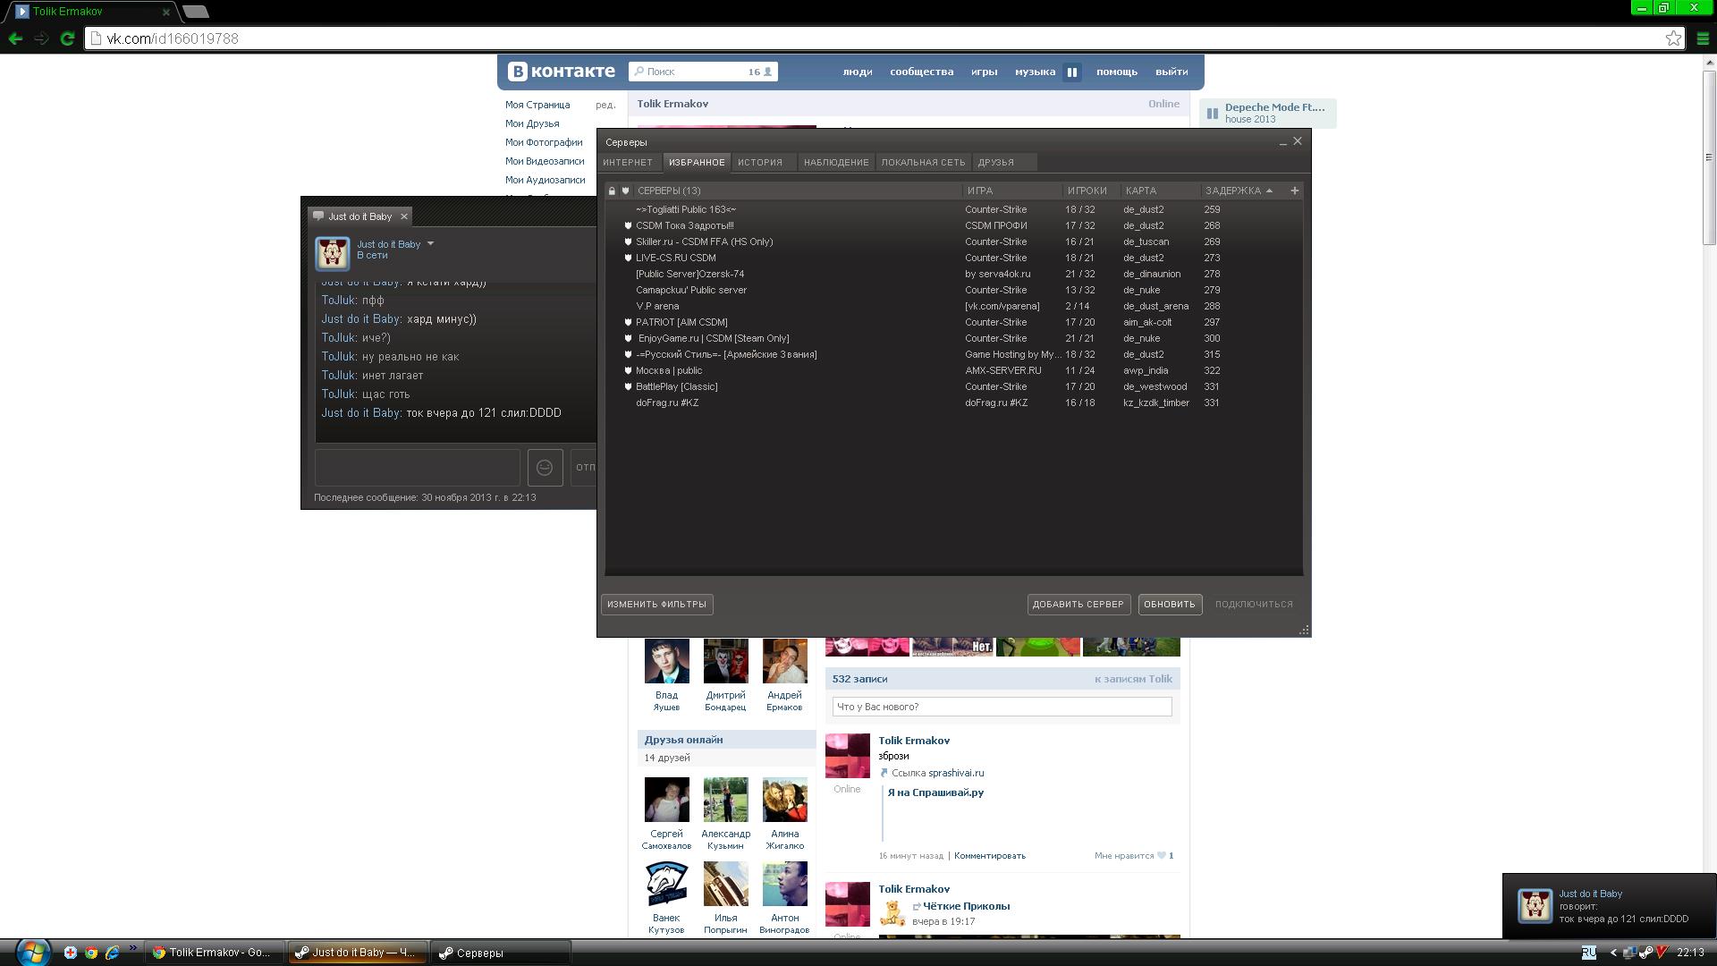Click the 'Что у Вас нового?' field
Screen dimensions: 1717x966
(x=1001, y=708)
